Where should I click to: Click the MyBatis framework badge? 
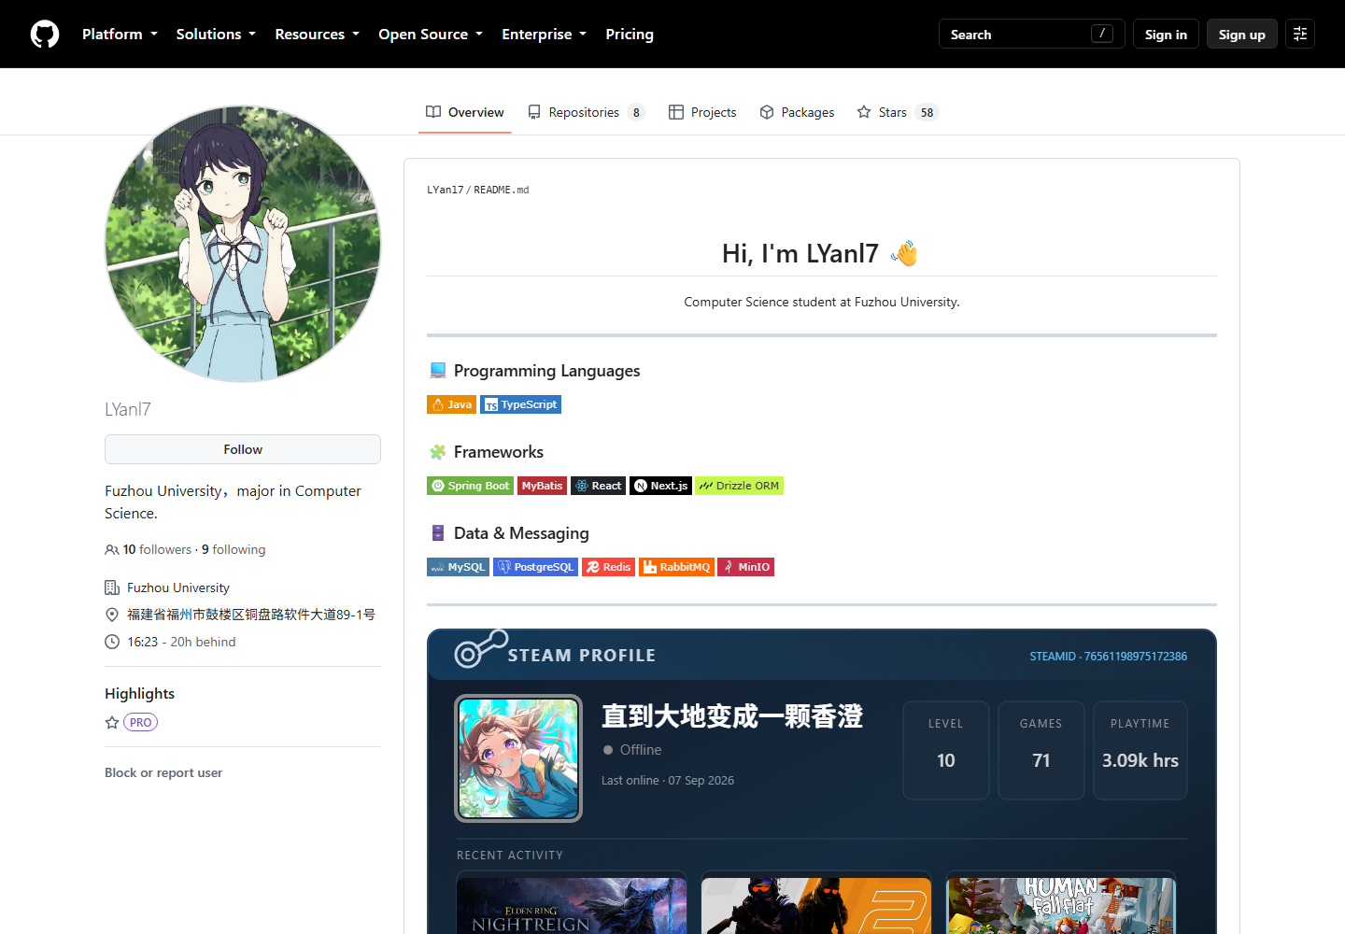(542, 486)
